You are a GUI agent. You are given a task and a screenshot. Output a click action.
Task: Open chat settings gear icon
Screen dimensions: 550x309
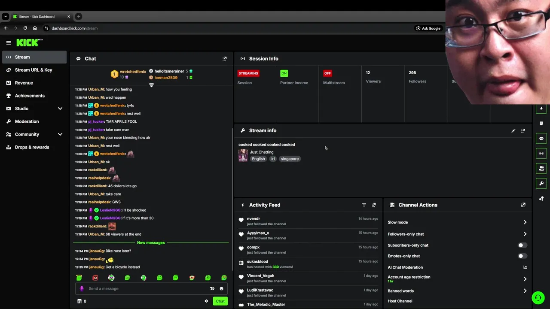tap(206, 301)
